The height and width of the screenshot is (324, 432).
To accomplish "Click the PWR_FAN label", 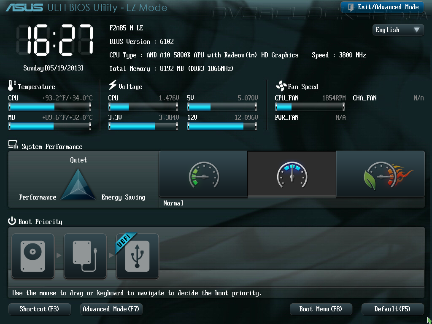I will click(x=286, y=118).
